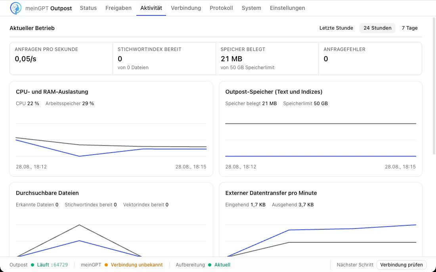436x272 pixels.
Task: Select the 24 Stunden time range
Action: (x=377, y=28)
